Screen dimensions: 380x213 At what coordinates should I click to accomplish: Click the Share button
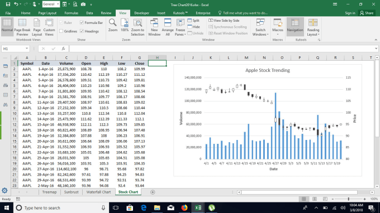coord(367,13)
